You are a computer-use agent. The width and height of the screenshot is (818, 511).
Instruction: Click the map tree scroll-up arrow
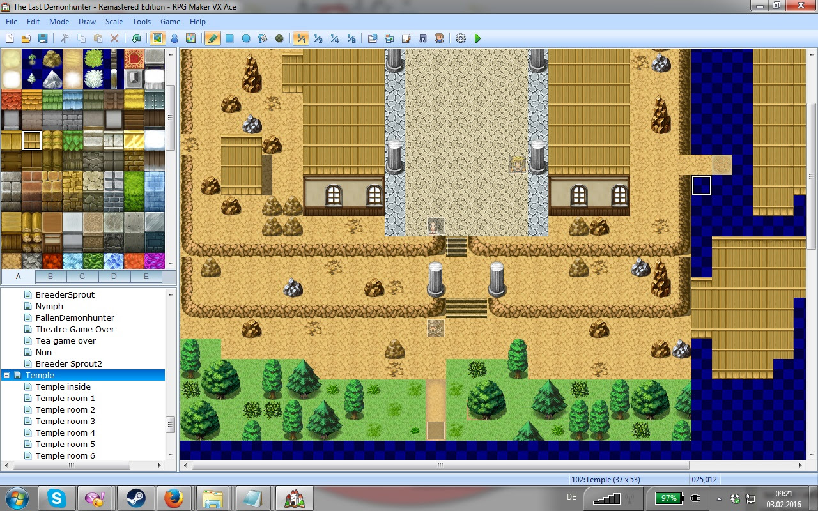(171, 294)
